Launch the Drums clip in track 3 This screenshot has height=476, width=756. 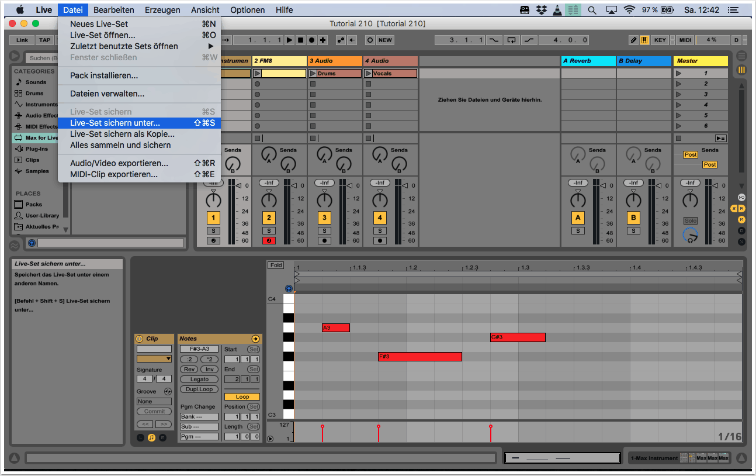pos(313,74)
